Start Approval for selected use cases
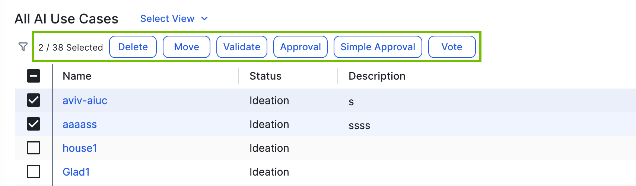 pos(300,47)
